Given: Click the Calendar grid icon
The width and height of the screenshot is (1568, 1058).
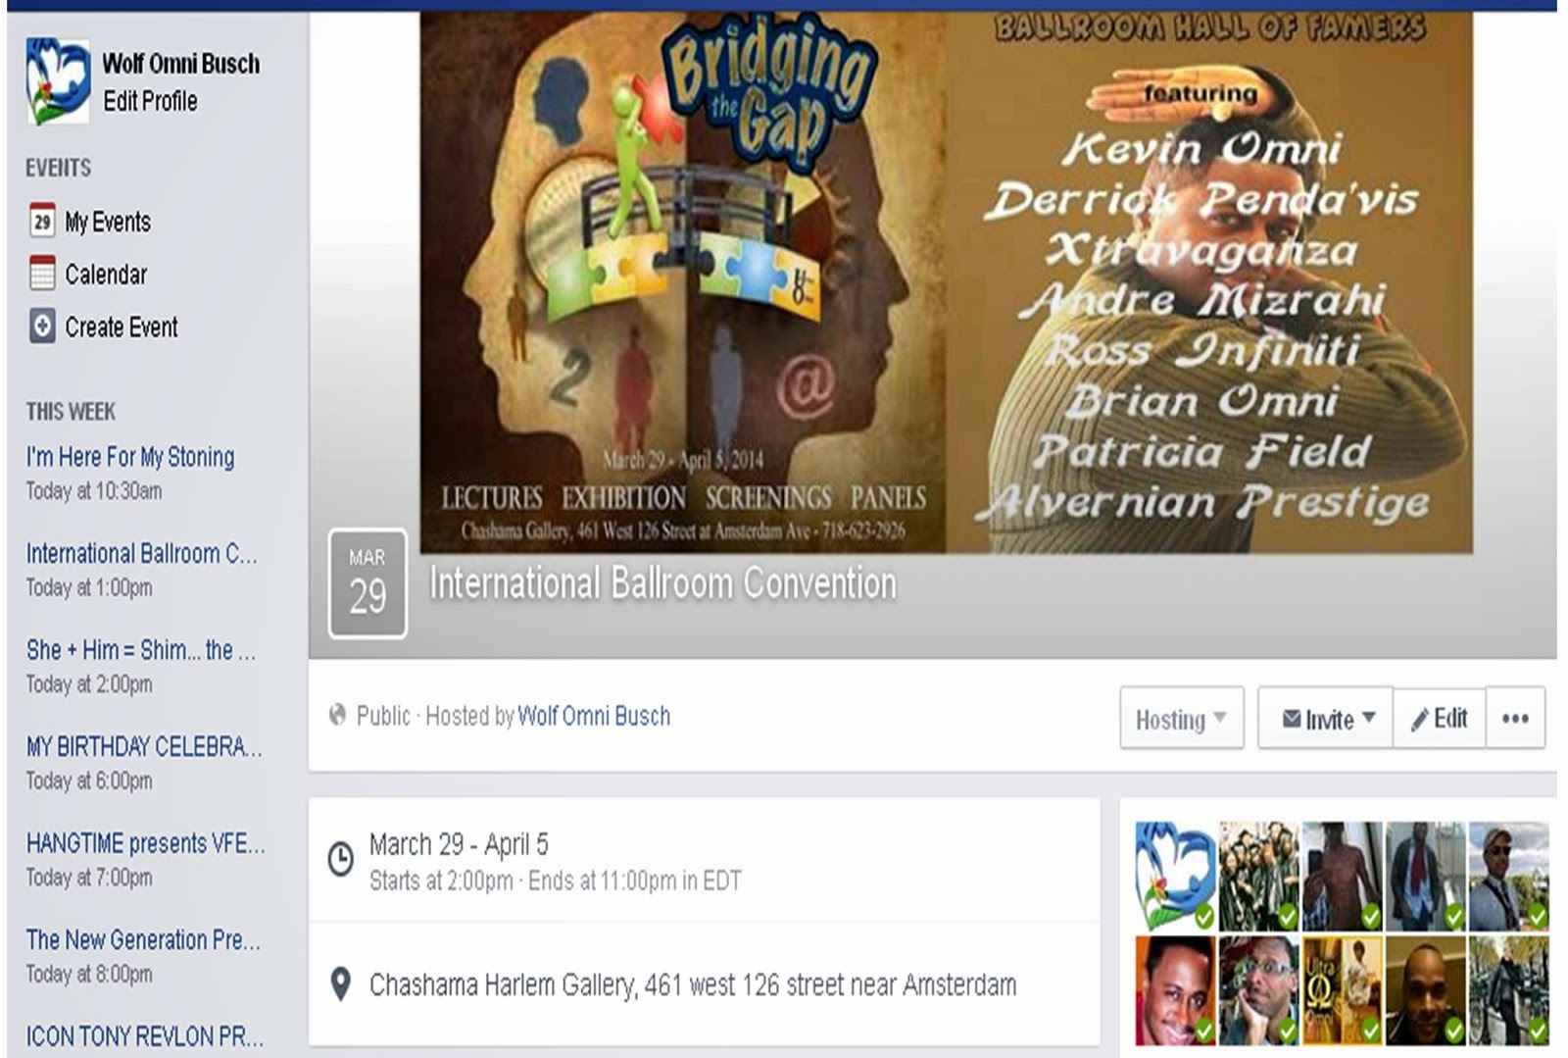Looking at the screenshot, I should 42,274.
